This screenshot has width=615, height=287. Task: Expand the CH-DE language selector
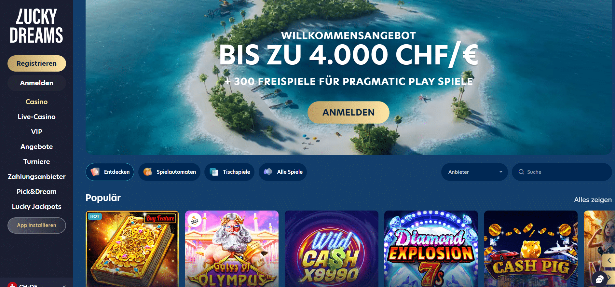tap(36, 285)
